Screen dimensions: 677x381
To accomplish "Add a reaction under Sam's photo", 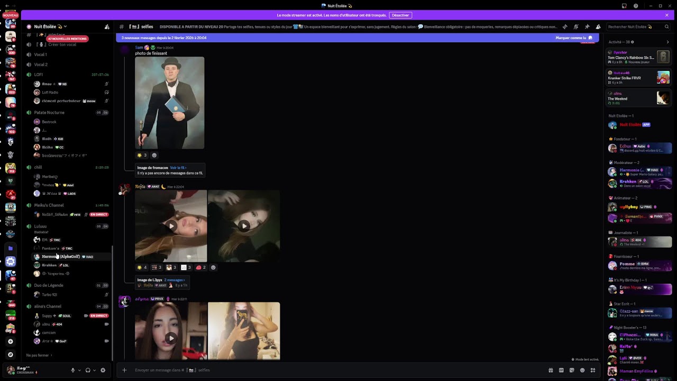I will pos(154,155).
